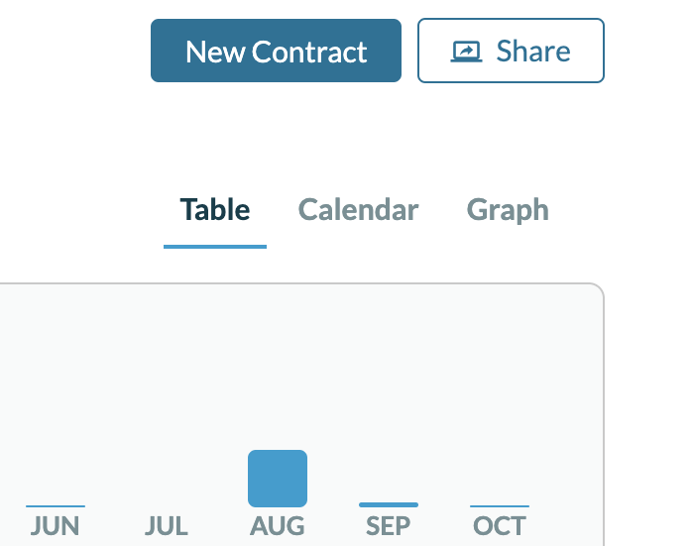Click the thin JUN bar line
This screenshot has height=546, width=692.
(x=56, y=505)
